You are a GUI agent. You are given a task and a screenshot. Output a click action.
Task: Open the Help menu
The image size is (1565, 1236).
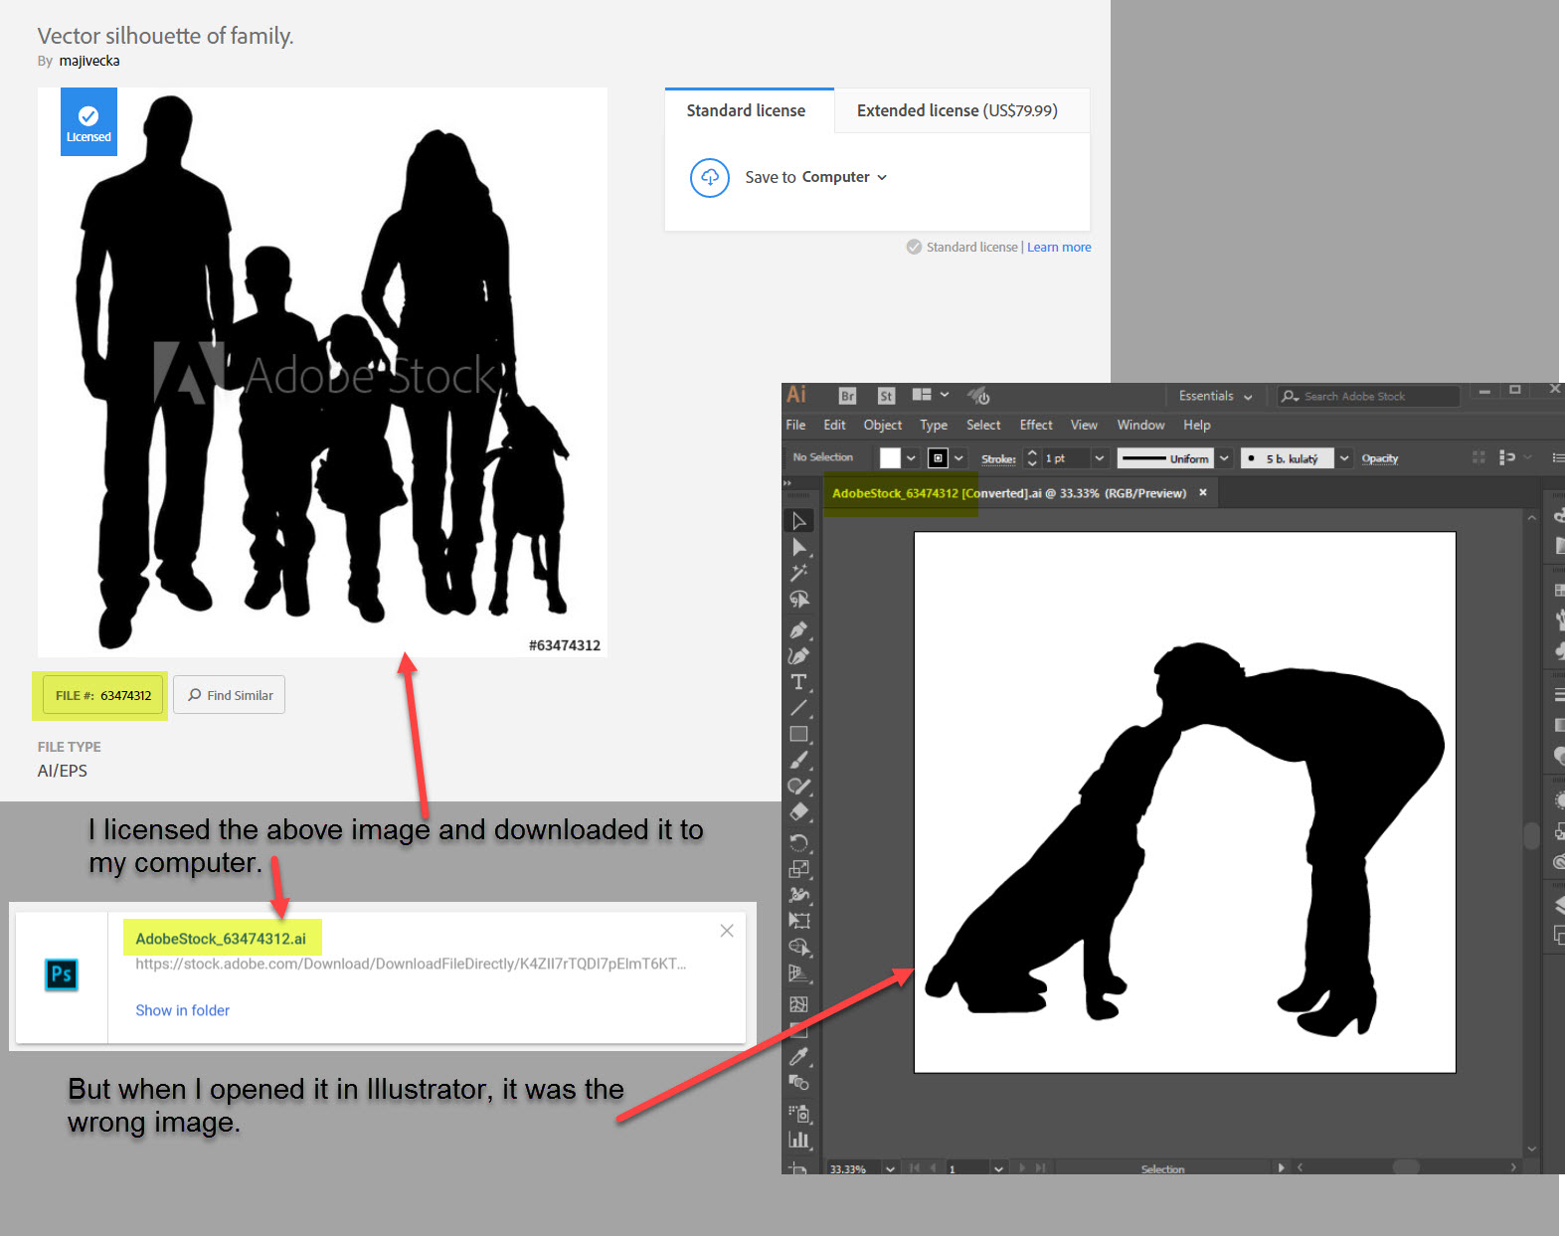click(x=1196, y=426)
